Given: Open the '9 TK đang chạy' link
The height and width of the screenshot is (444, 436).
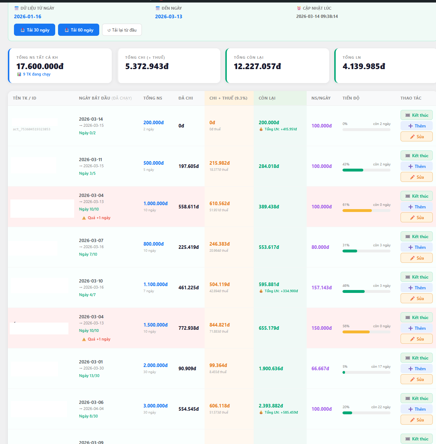Looking at the screenshot, I should pos(37,74).
